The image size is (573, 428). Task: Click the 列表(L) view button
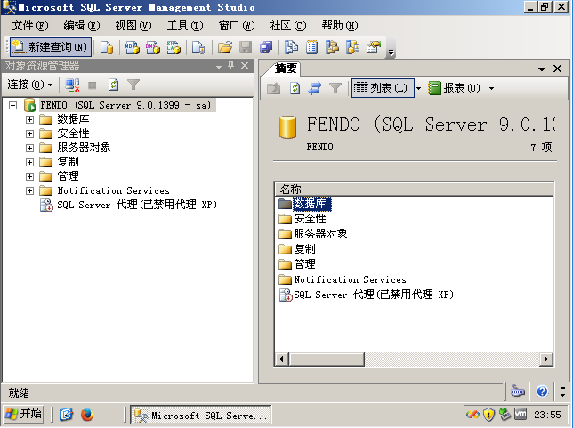383,88
